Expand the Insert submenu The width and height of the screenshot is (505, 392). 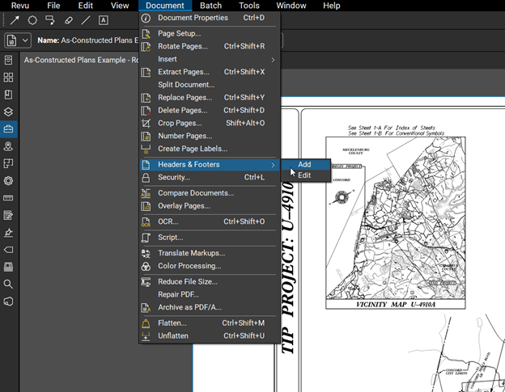(209, 59)
